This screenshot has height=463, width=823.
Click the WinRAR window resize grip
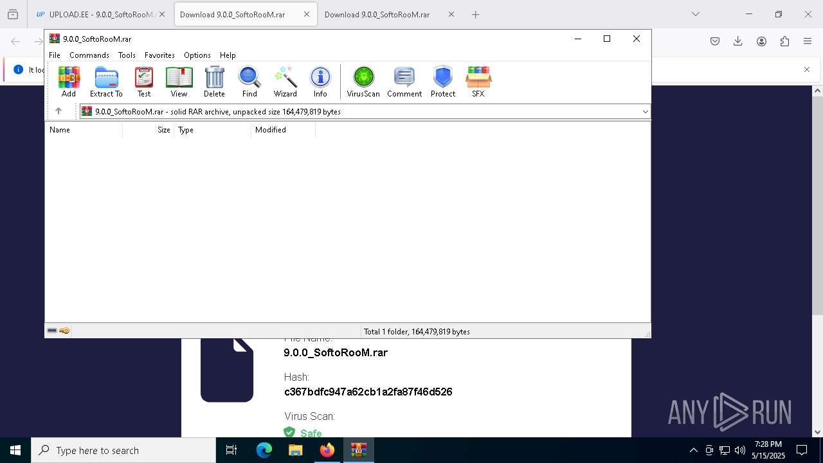click(647, 334)
